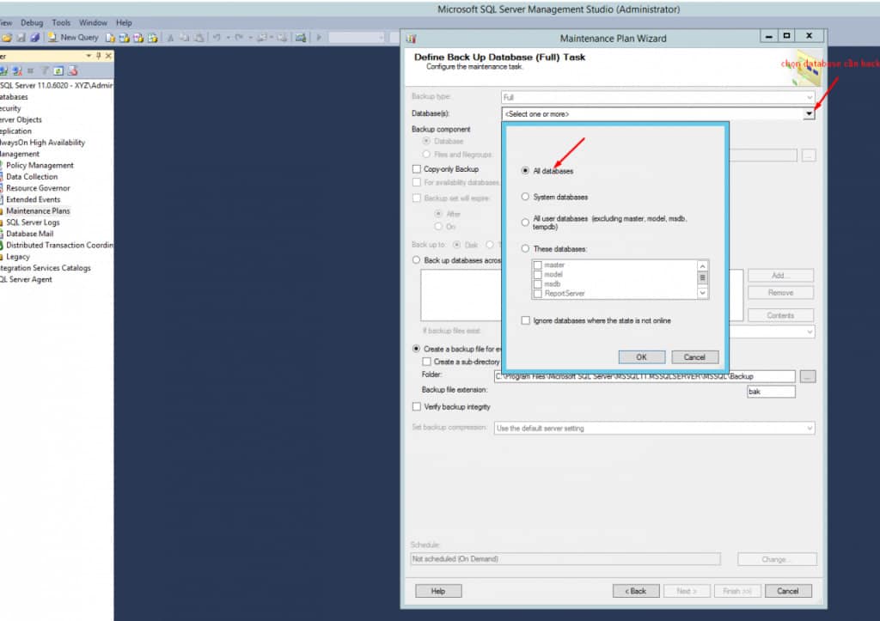Tick the master database checkbox
This screenshot has height=621, width=880.
point(537,265)
